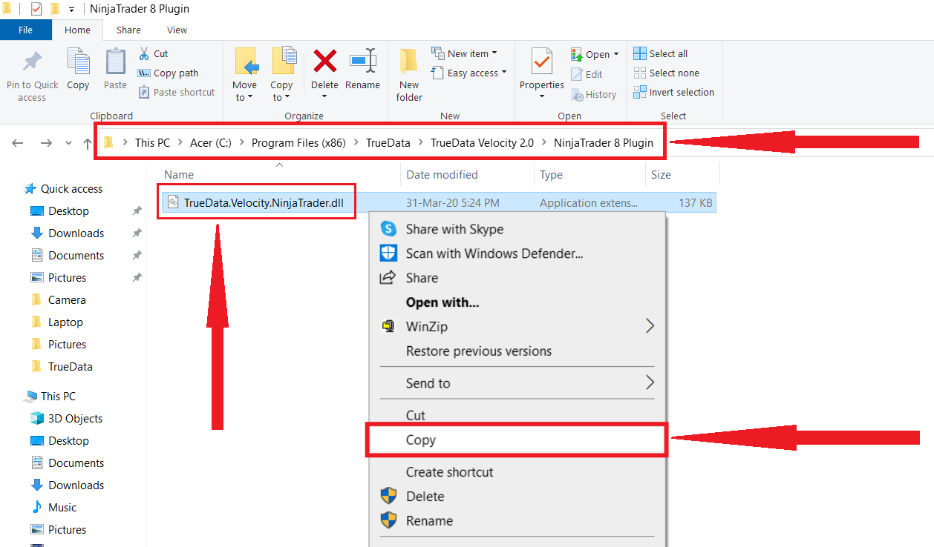Image resolution: width=934 pixels, height=547 pixels.
Task: Click Edit in the Open group
Action: click(x=587, y=74)
